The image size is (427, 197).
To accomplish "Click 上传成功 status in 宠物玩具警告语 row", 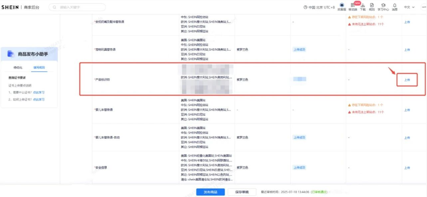I will (299, 50).
